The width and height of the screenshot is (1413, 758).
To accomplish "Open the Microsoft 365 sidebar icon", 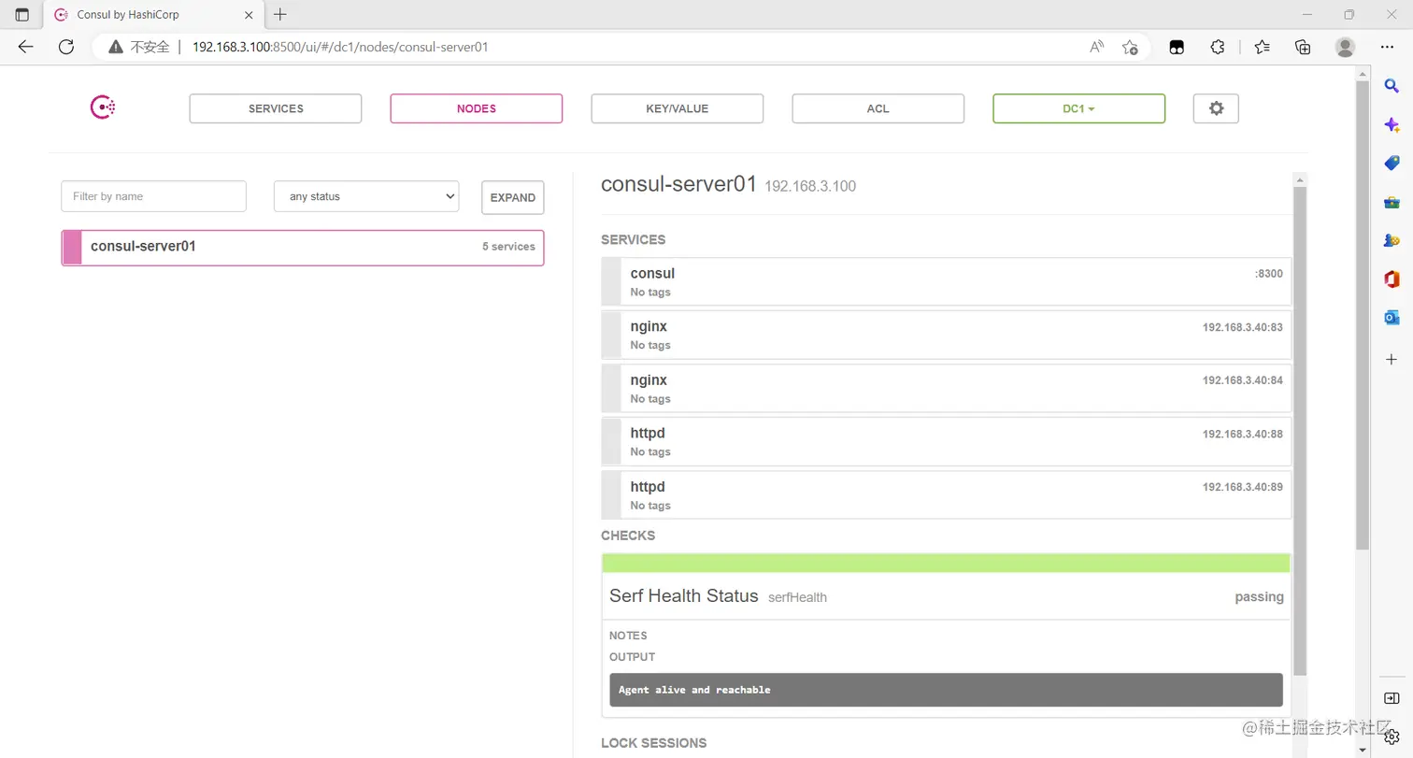I will pos(1392,279).
